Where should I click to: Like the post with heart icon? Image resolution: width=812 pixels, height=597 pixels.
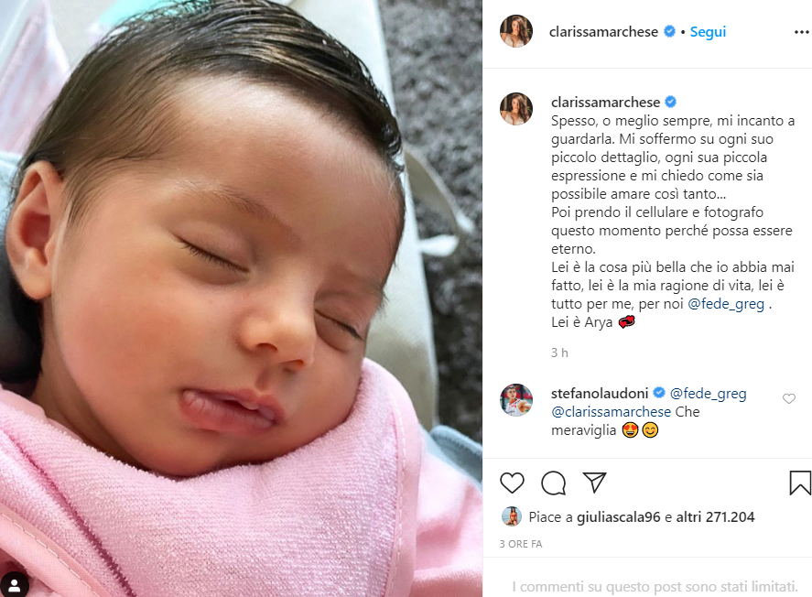(x=512, y=483)
